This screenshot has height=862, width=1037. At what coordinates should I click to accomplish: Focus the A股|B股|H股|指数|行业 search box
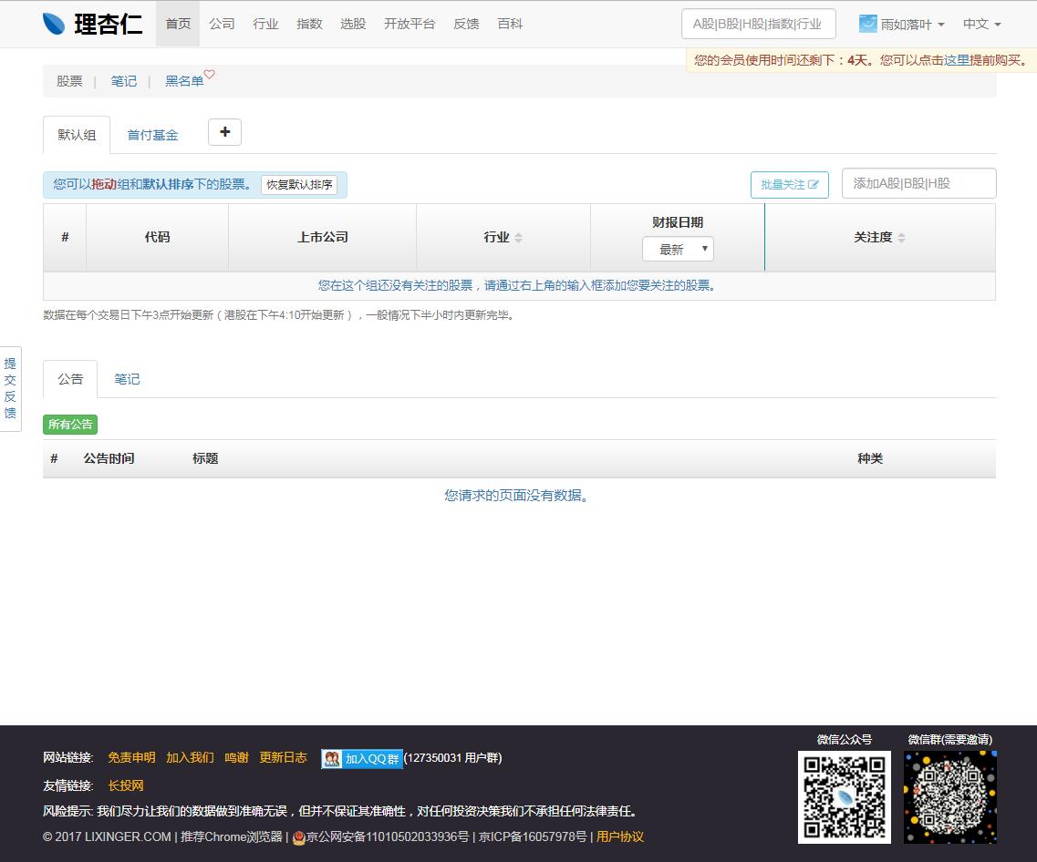tap(759, 24)
